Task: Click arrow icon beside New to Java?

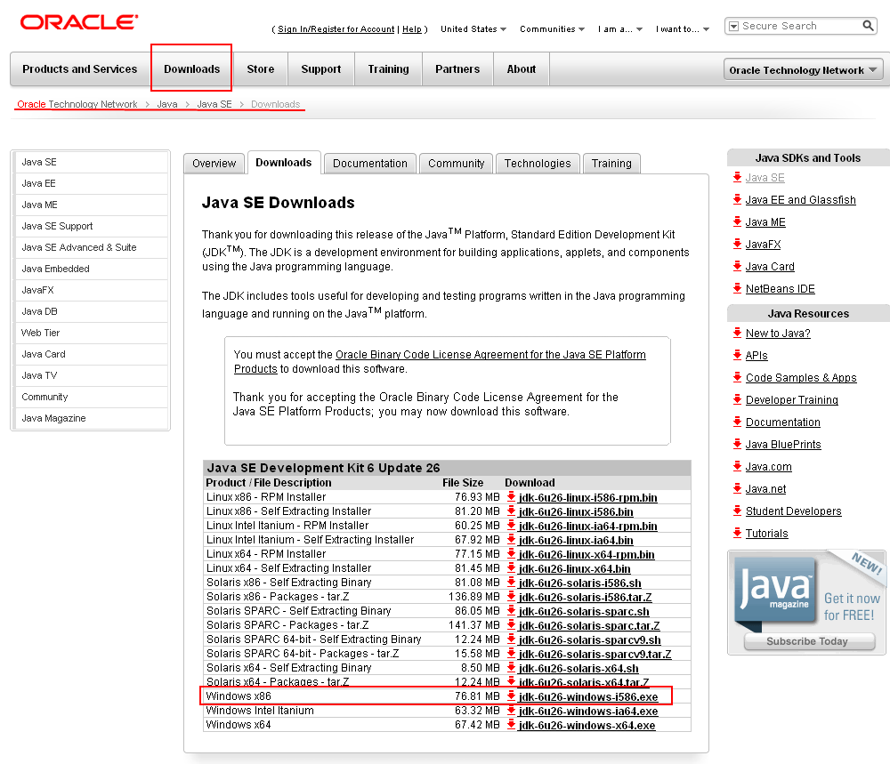Action: [x=737, y=333]
